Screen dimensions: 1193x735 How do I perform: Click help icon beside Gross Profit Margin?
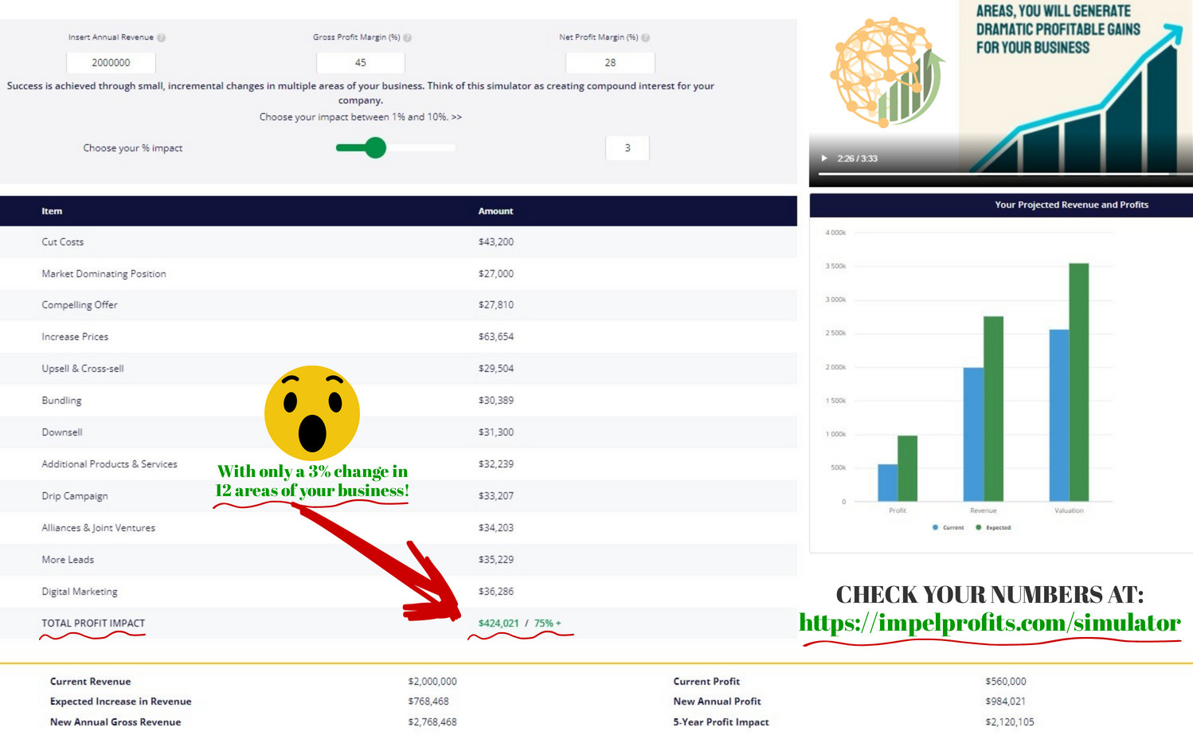pos(408,37)
